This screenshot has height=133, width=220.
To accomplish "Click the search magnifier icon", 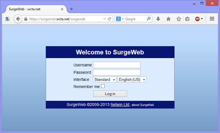I will coord(148,19).
